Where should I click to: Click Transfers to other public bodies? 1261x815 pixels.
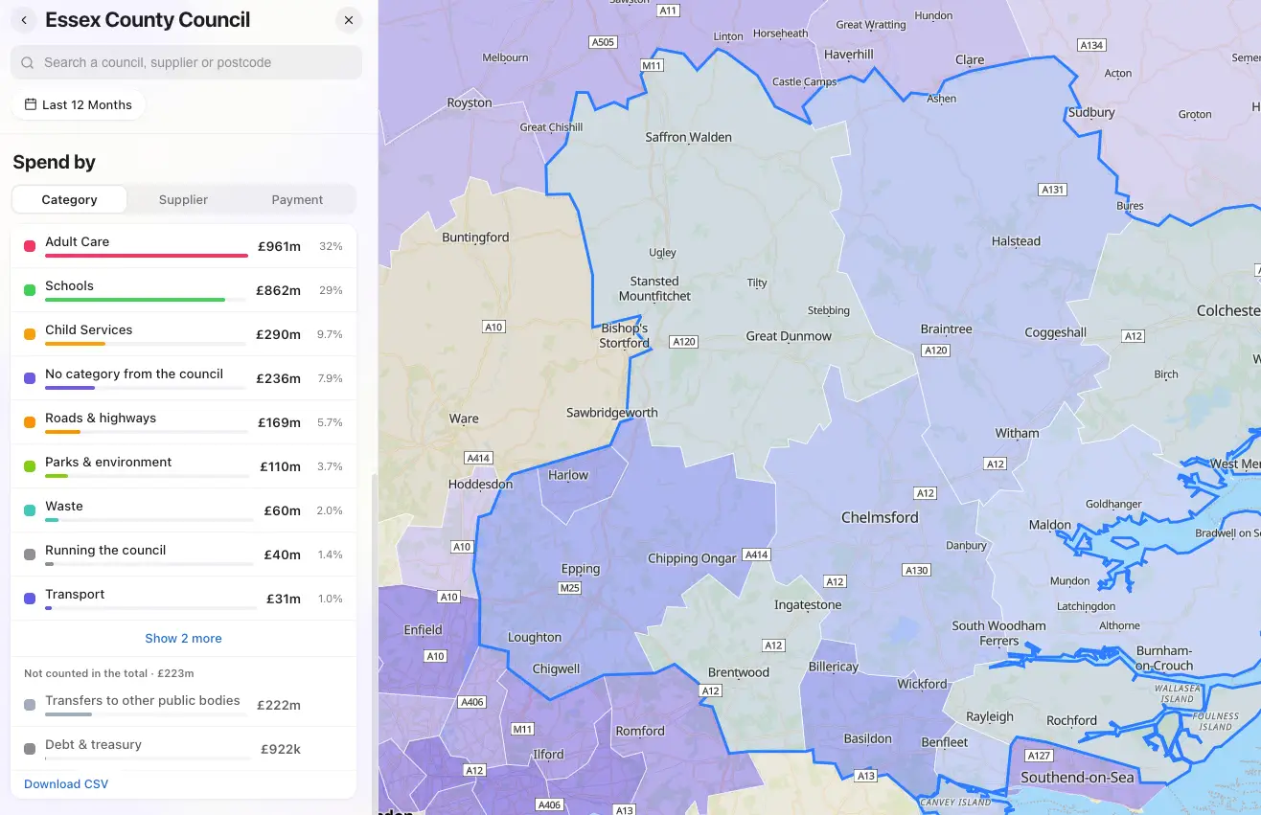coord(183,705)
